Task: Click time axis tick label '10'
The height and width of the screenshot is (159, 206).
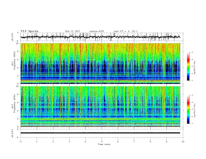Action: [183, 142]
